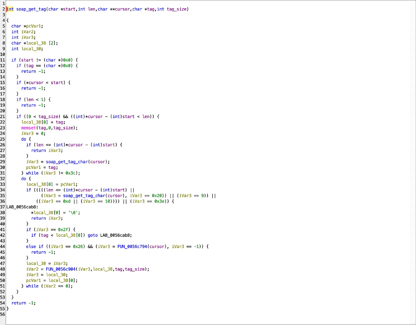The width and height of the screenshot is (416, 325).
Task: Click the while keyword on line 51
Action: (32, 286)
